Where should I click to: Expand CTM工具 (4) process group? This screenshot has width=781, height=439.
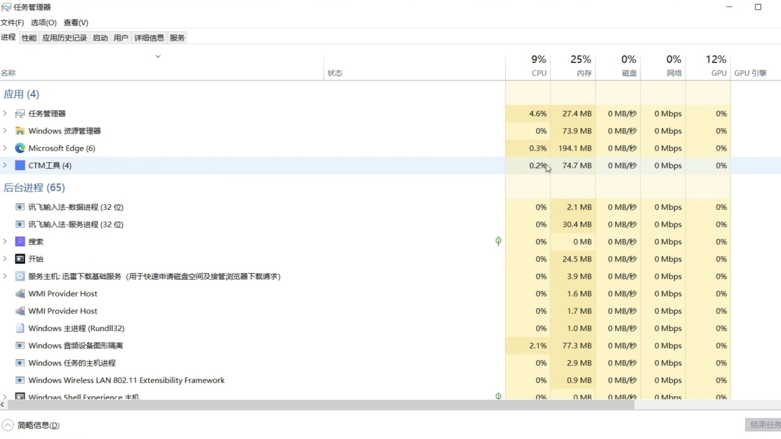click(x=5, y=165)
